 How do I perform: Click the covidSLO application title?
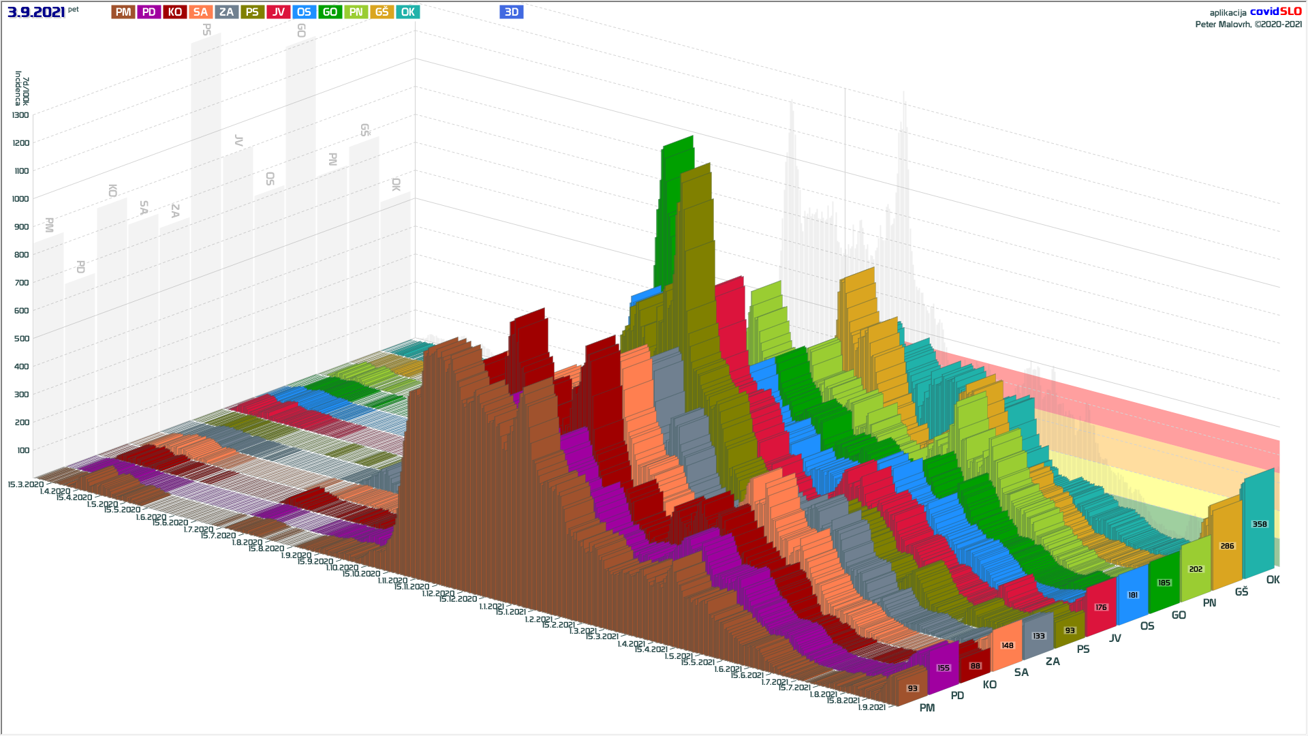tap(1275, 12)
